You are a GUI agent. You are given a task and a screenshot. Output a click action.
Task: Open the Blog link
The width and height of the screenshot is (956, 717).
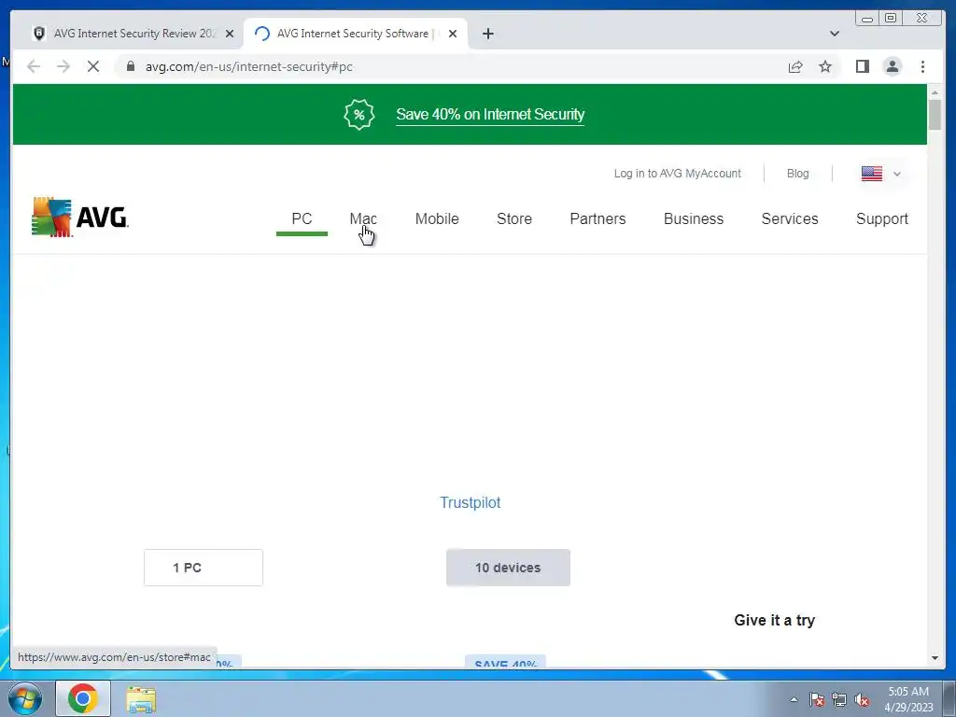(x=797, y=174)
